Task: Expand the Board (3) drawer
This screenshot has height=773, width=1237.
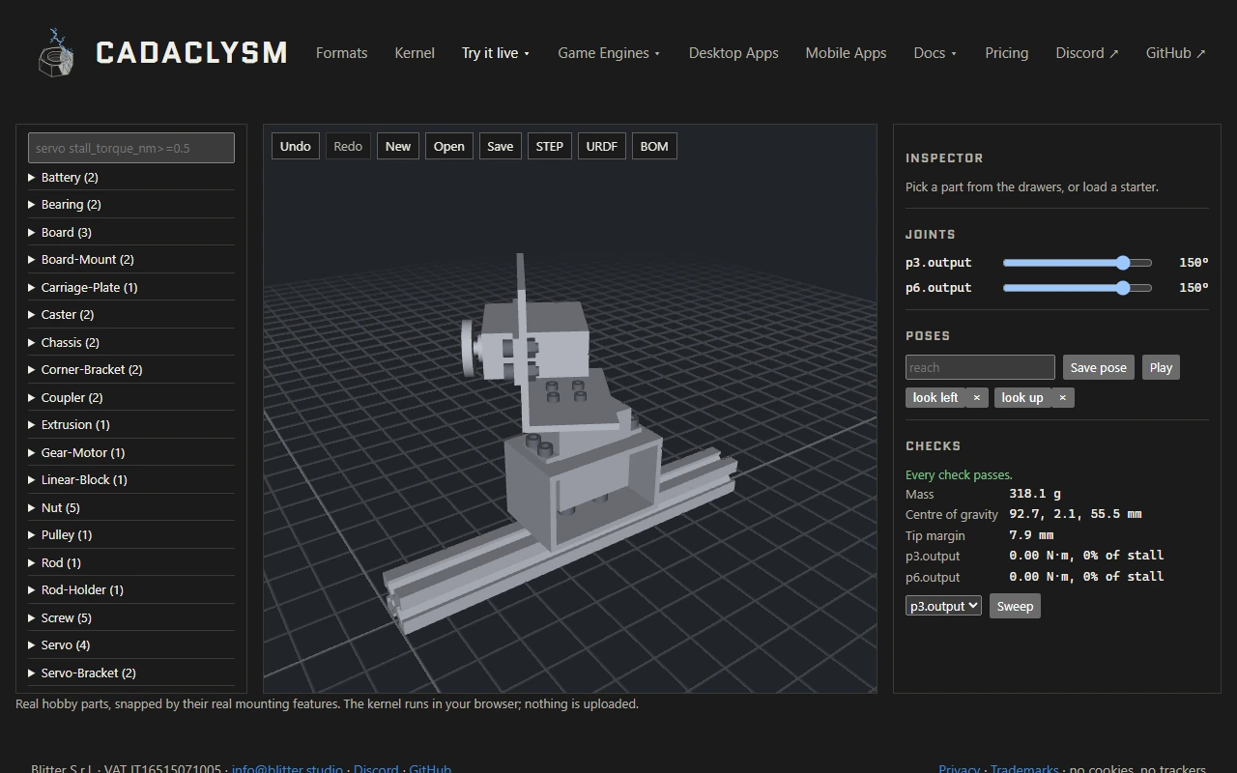Action: tap(131, 232)
